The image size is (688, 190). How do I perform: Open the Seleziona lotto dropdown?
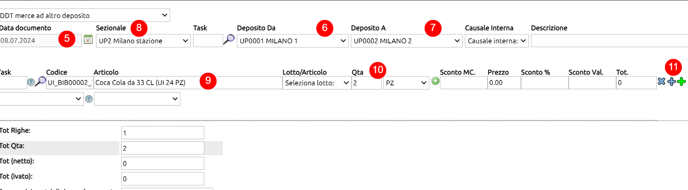[317, 83]
